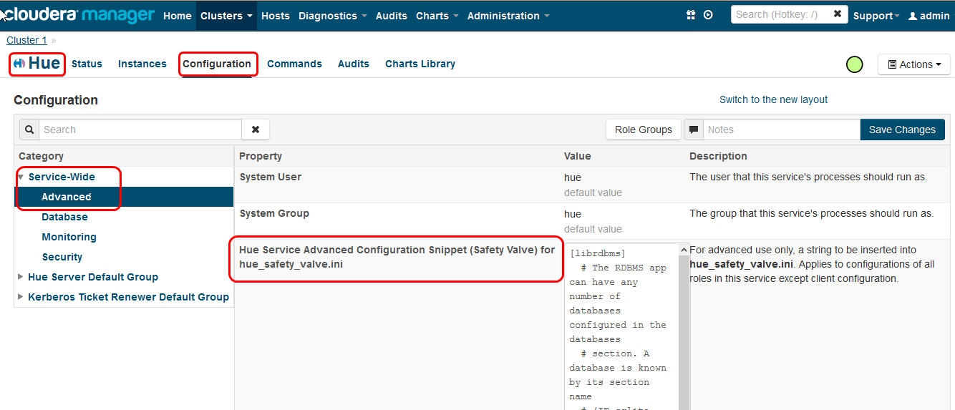The image size is (955, 410).
Task: Go to Home in the top bar
Action: [178, 16]
